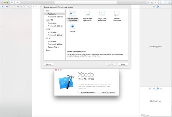Click the Run (play) button in toolbar
The width and height of the screenshot is (172, 117).
pyautogui.click(x=12, y=2)
